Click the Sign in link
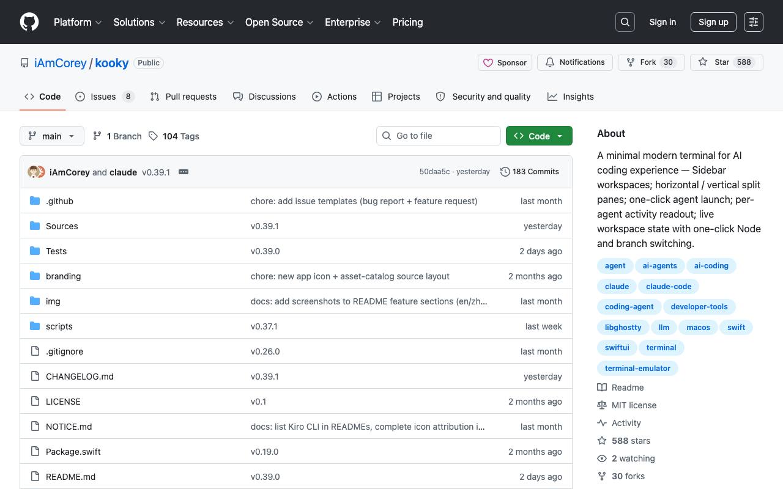 tap(662, 22)
